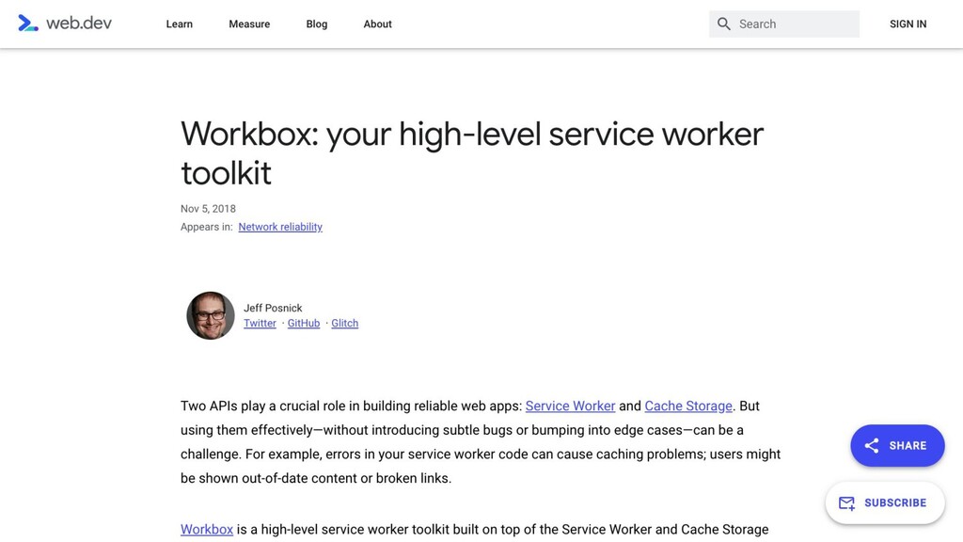This screenshot has width=963, height=542.
Task: Click the 'Appears in:' label
Action: coord(206,227)
